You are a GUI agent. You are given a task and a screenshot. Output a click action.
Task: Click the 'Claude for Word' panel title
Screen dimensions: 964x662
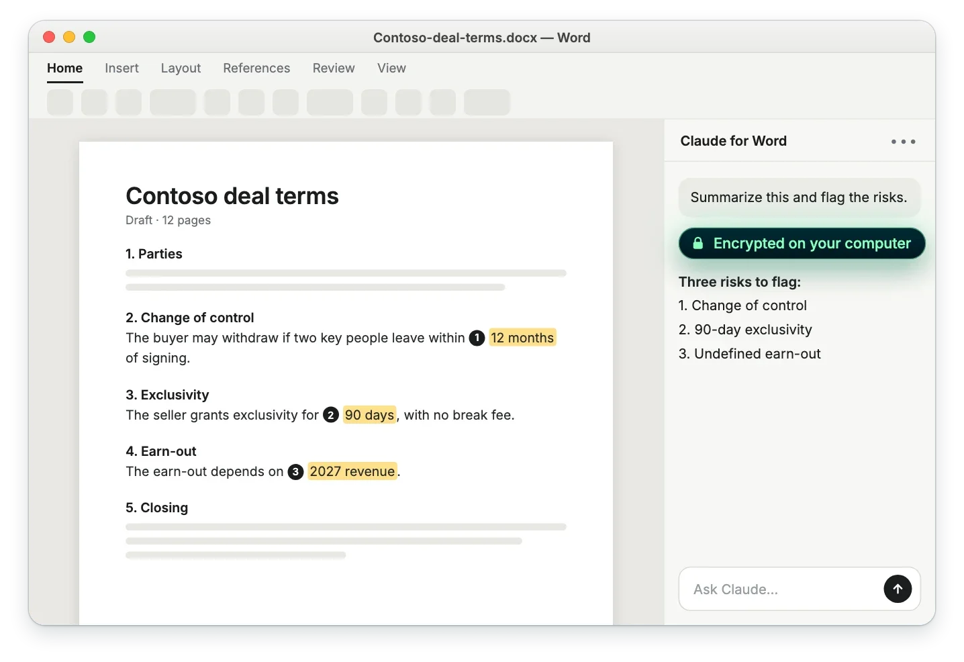[733, 141]
